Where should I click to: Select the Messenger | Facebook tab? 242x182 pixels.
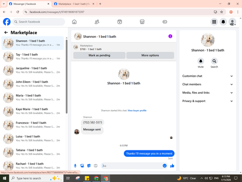[29, 4]
